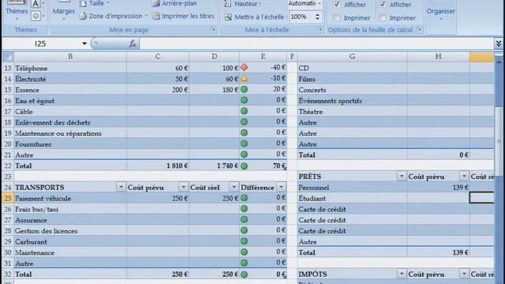Open the Organiser menu

click(x=441, y=11)
